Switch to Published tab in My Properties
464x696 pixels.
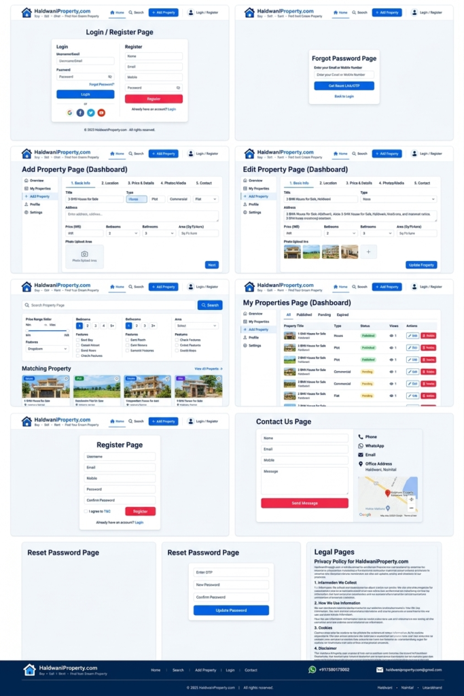pyautogui.click(x=304, y=315)
